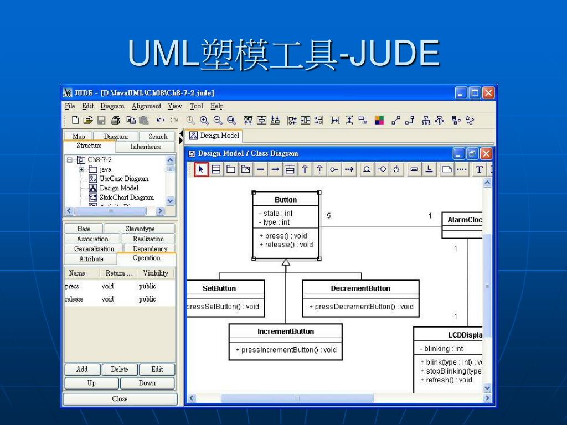This screenshot has height=425, width=567.
Task: Click the Control class icon
Action: (396, 169)
